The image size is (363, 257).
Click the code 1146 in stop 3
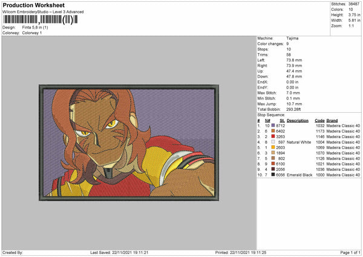tap(320, 136)
